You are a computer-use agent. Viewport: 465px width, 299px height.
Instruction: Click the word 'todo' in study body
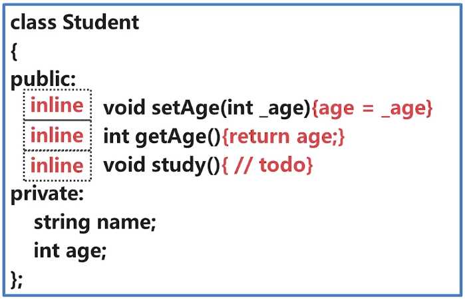(282, 164)
